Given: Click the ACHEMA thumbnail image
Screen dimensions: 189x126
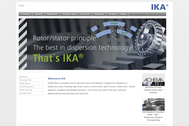Looking at the screenshot, I should pos(153,80).
